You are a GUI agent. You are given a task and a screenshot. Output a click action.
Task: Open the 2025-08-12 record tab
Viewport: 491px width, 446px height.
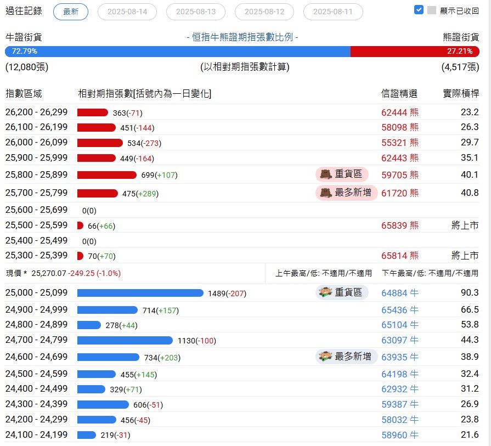pos(264,12)
